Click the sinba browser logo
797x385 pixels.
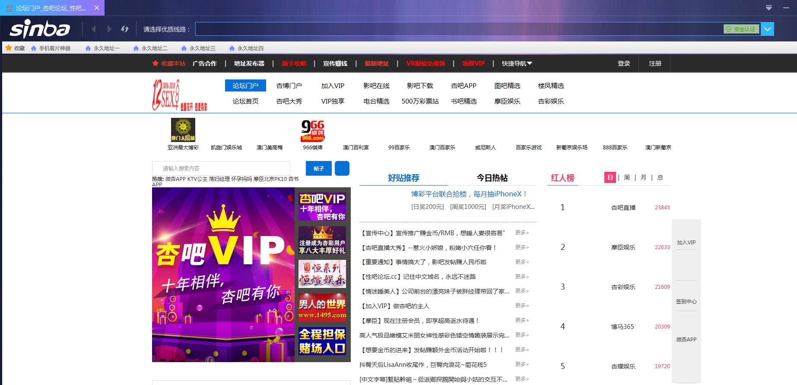[x=40, y=29]
